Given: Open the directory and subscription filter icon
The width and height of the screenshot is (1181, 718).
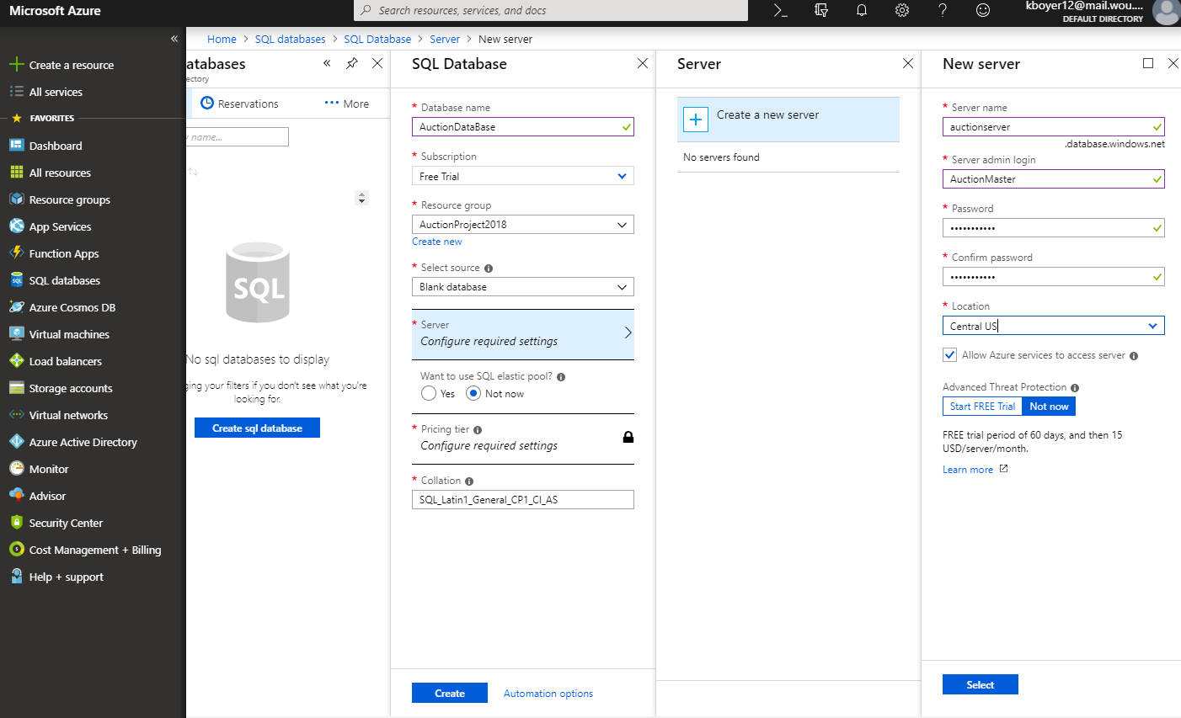Looking at the screenshot, I should [821, 10].
